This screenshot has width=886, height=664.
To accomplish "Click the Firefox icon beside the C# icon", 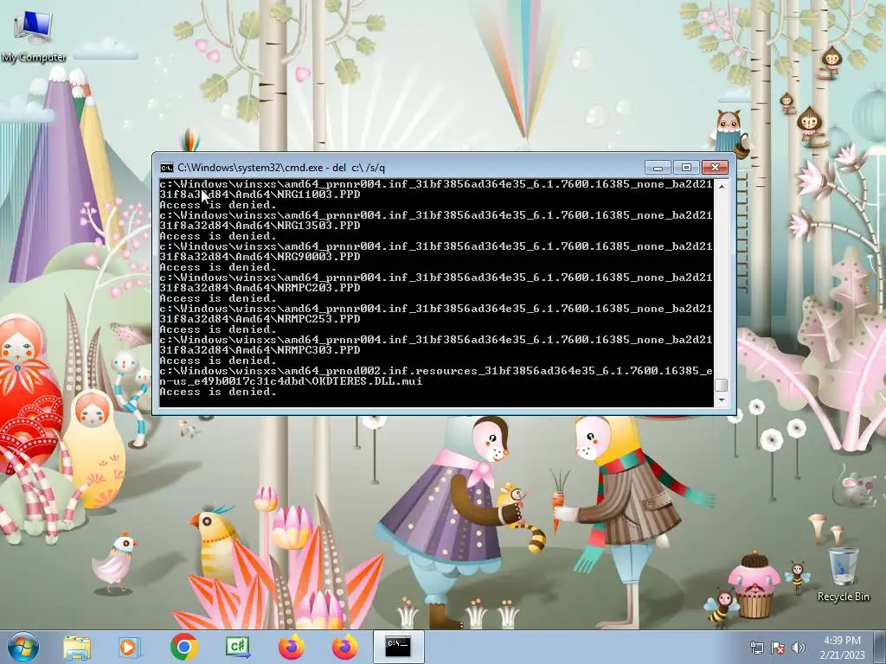I will [x=292, y=647].
